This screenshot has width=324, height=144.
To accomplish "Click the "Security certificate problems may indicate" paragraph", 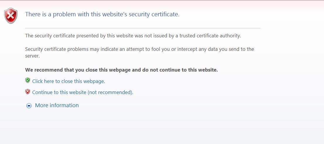I will [x=140, y=52].
